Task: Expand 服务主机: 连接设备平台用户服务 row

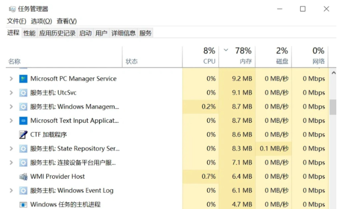Action: tap(11, 162)
